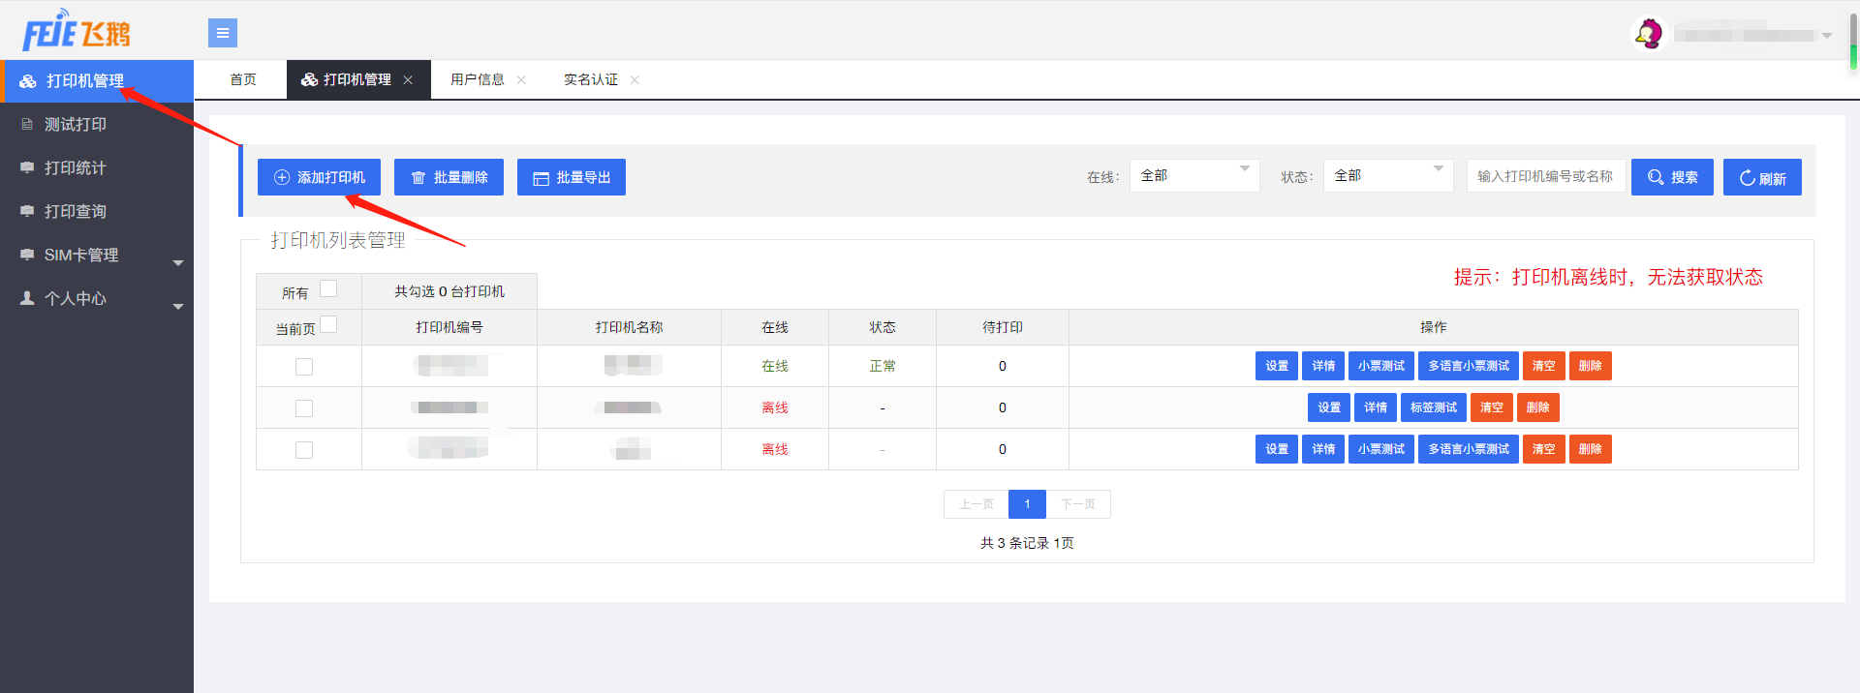1860x693 pixels.
Task: Toggle the 所有 select-all checkbox
Action: (x=328, y=288)
